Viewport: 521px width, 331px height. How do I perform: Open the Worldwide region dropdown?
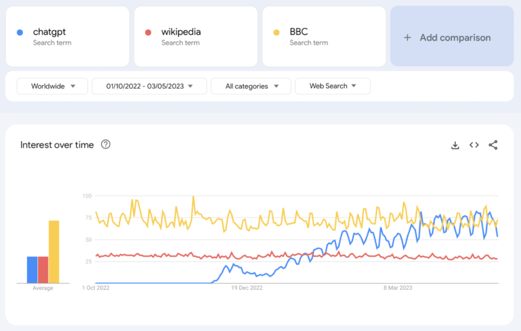tap(51, 86)
